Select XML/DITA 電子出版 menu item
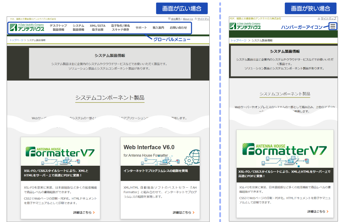Viewport: 344px width, 222px height. [98, 28]
